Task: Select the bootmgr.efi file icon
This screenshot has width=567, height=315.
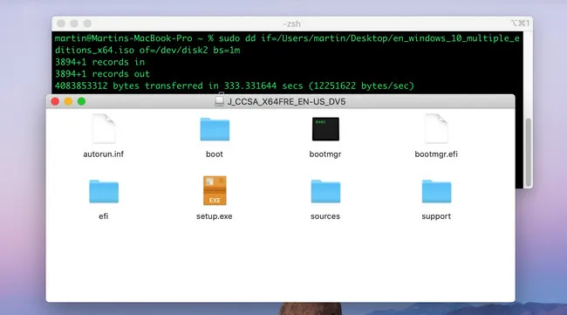Action: click(436, 129)
